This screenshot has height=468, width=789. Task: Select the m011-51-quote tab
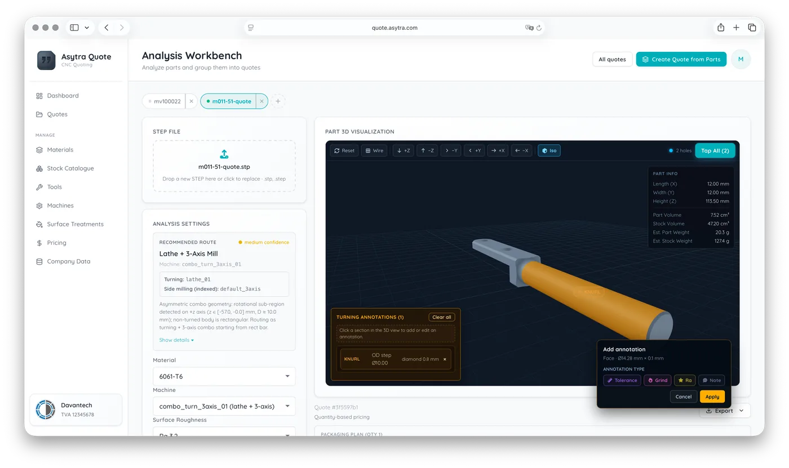[x=228, y=101]
